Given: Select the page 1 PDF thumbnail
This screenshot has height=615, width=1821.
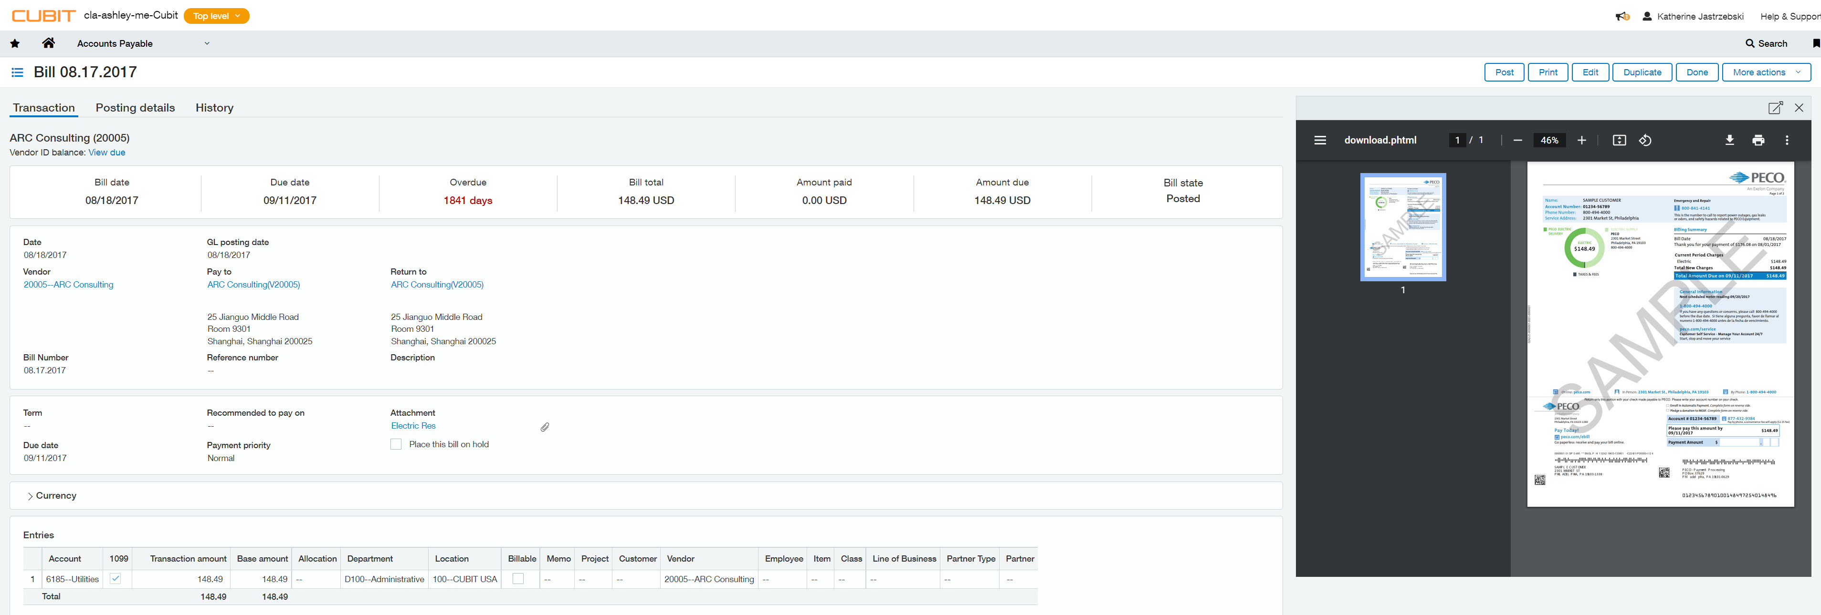Looking at the screenshot, I should pos(1402,227).
